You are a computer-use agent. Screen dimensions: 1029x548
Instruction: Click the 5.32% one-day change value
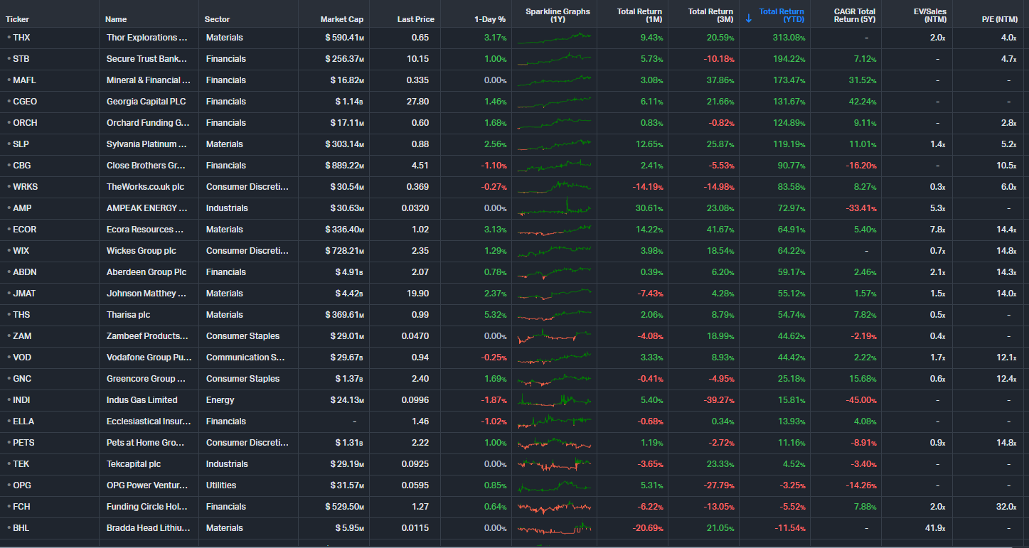[x=494, y=315]
